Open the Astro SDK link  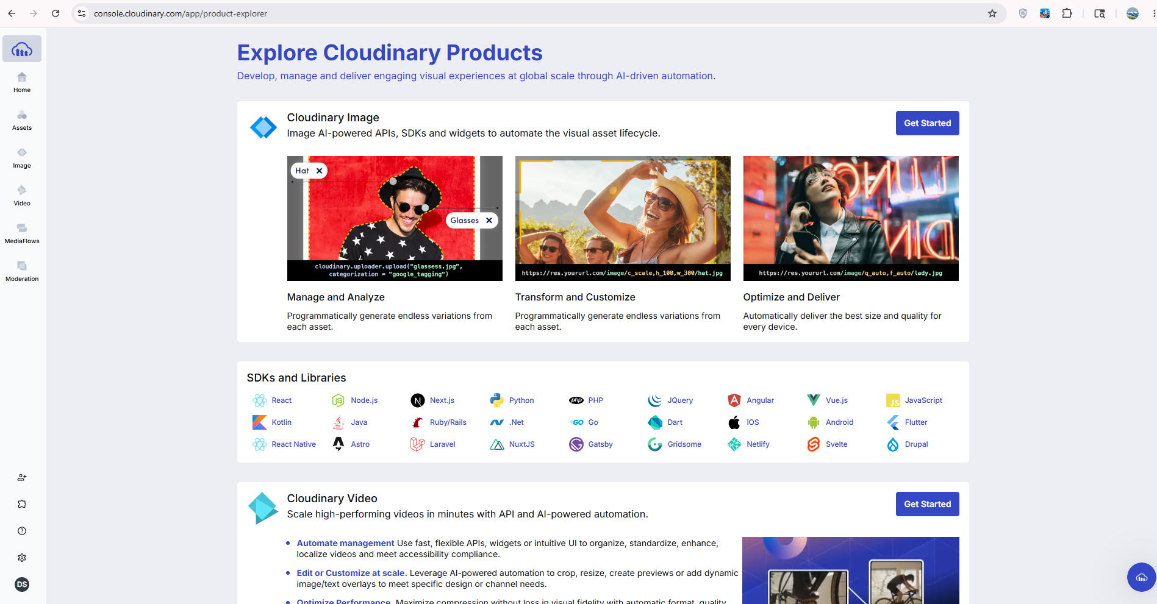(360, 444)
